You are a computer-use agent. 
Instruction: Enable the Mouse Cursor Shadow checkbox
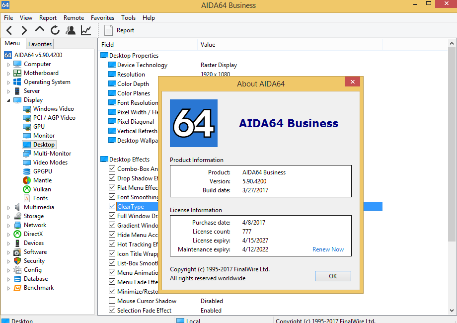112,301
